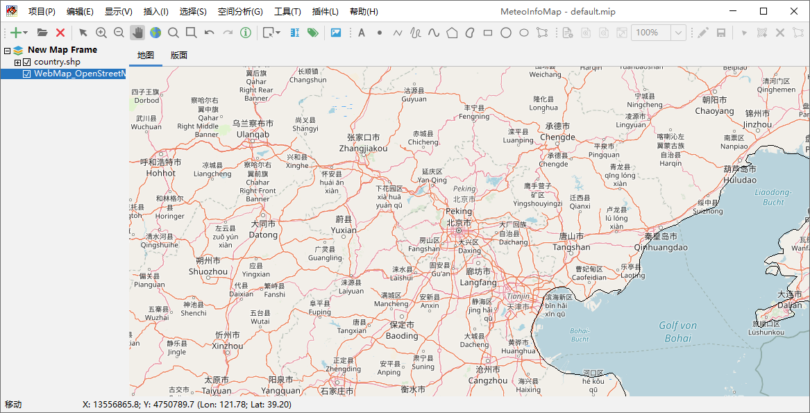The width and height of the screenshot is (810, 413).
Task: Uncheck the country.shp layer checkbox
Action: tap(27, 62)
